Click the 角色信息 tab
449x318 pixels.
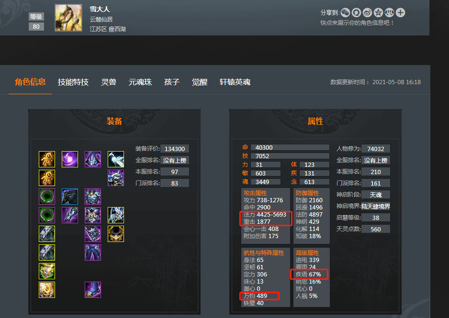tap(30, 82)
